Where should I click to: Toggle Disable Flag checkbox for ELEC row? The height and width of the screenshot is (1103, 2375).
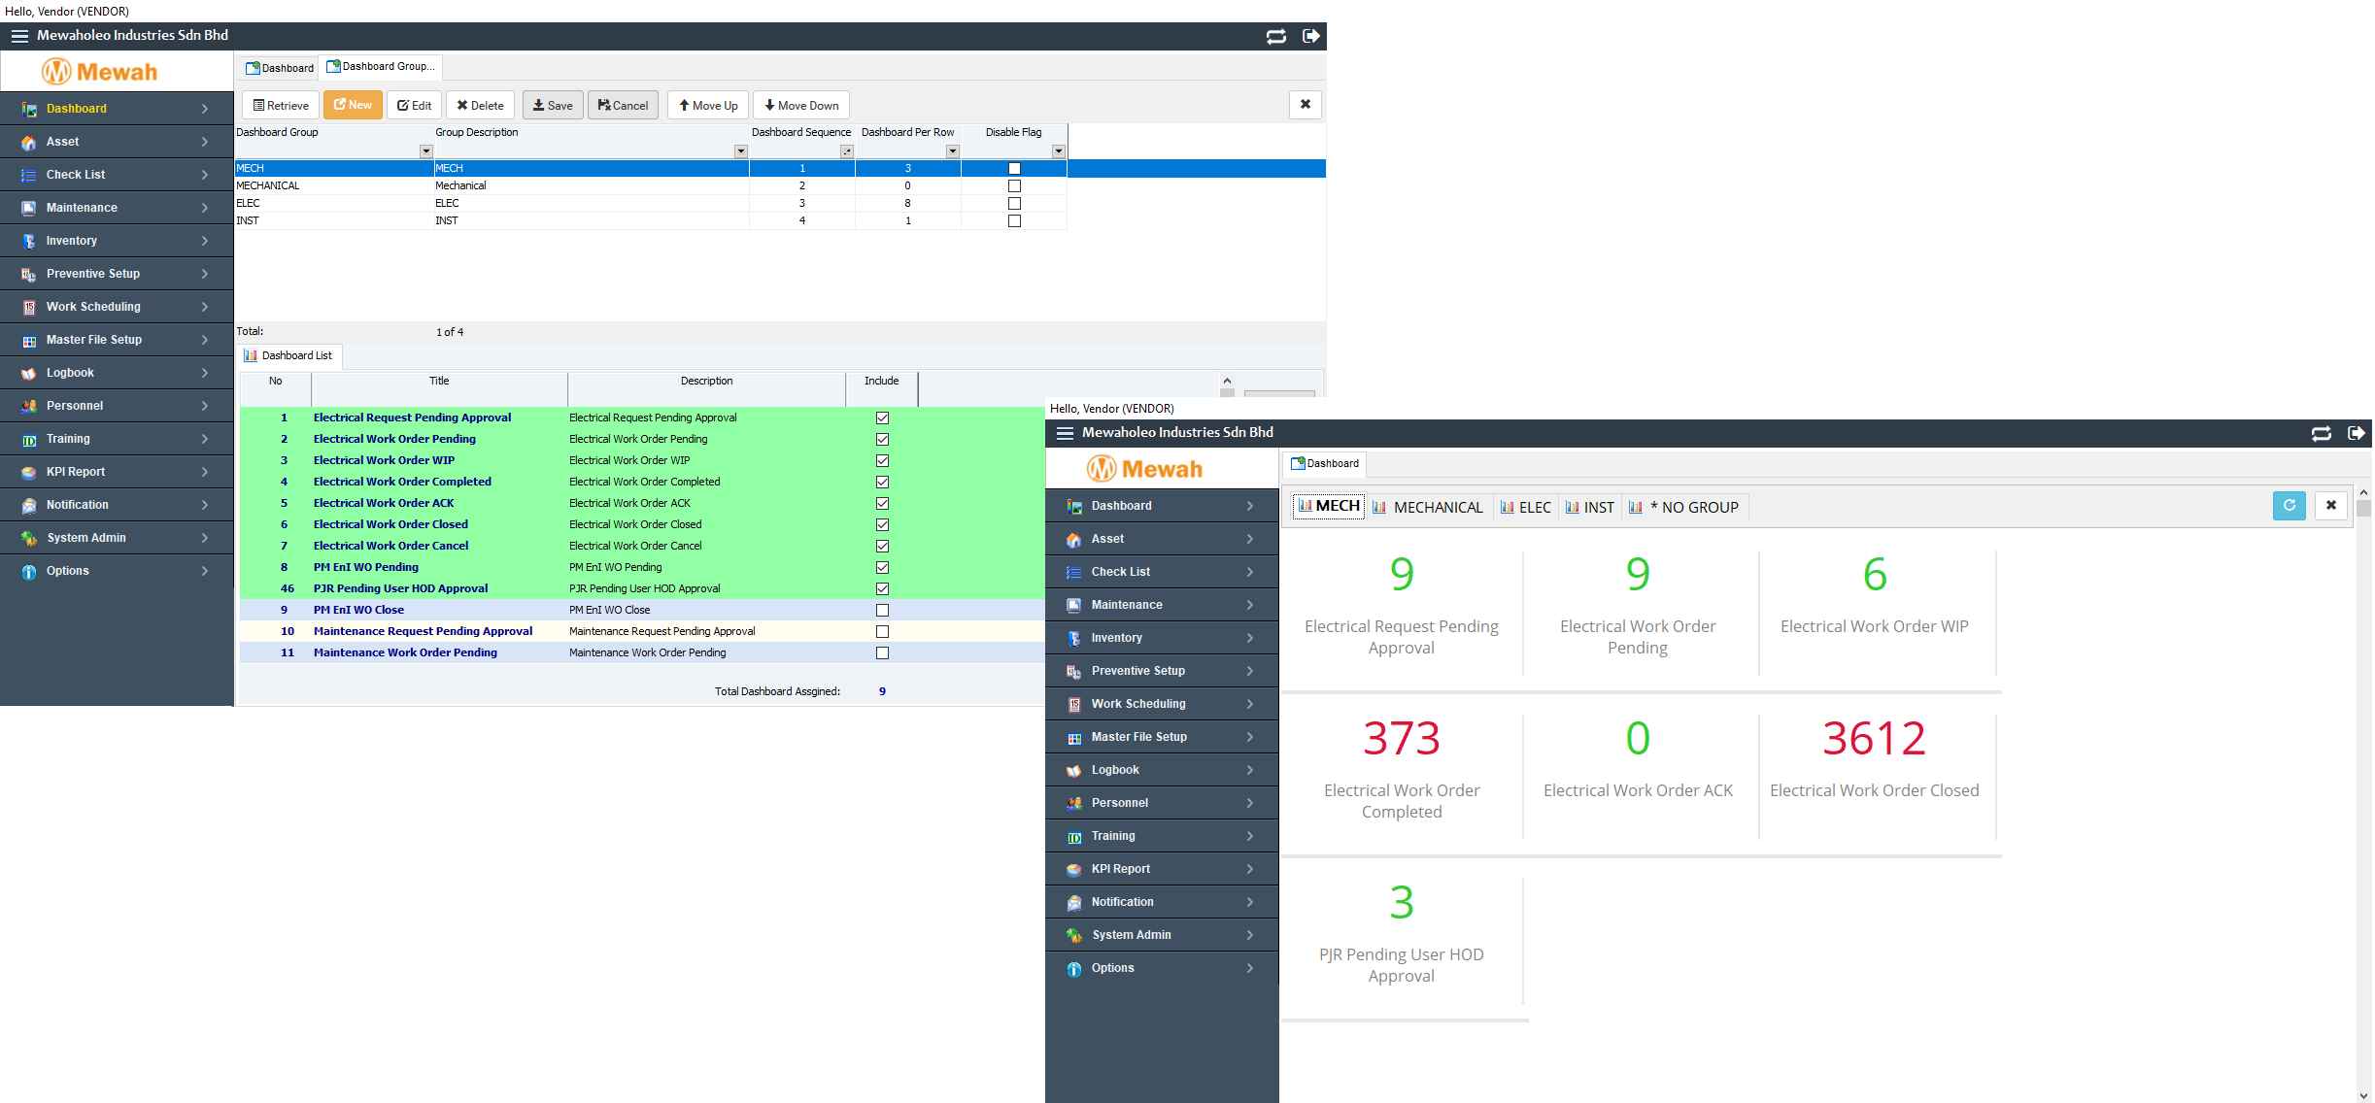[x=1014, y=203]
